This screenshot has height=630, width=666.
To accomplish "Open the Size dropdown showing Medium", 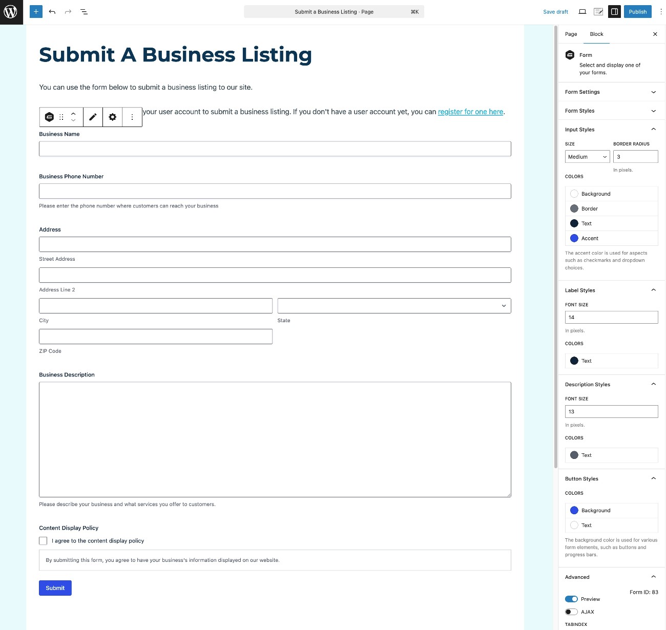I will coord(587,157).
